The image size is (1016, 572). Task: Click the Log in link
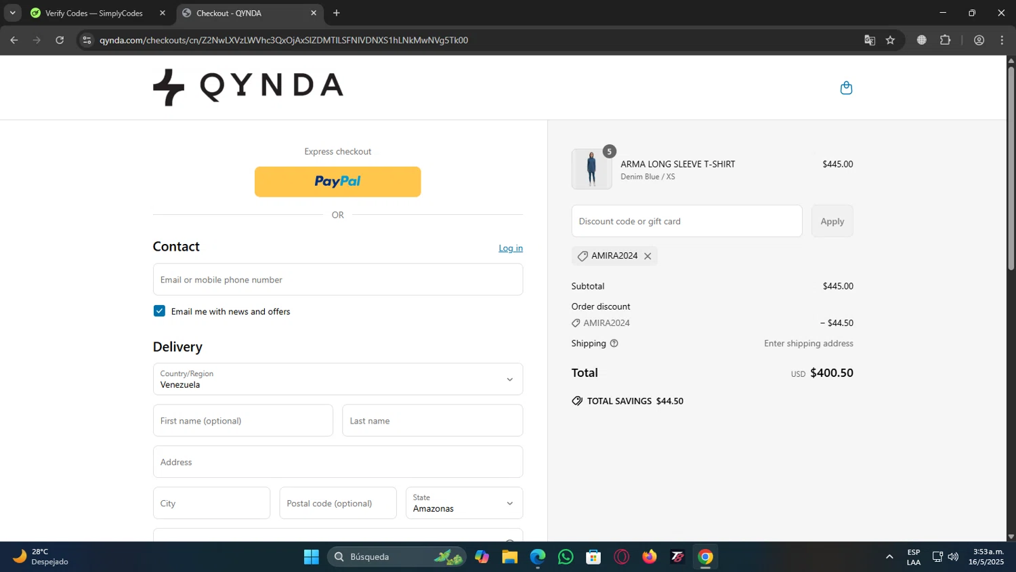pyautogui.click(x=511, y=248)
